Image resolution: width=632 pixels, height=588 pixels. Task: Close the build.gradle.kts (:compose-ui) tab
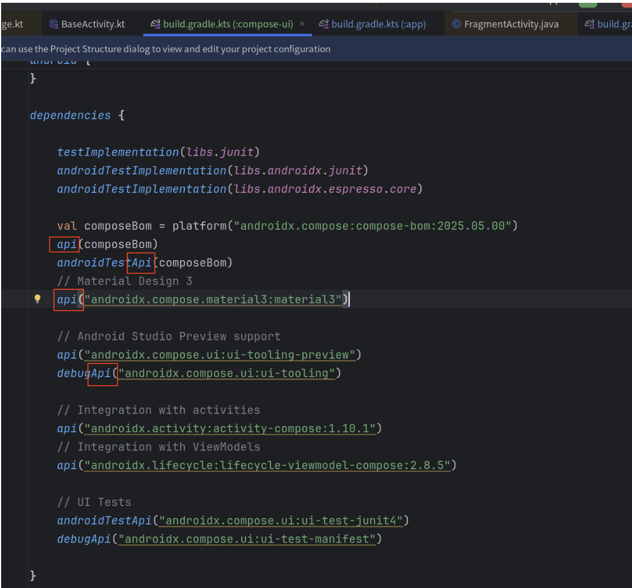click(302, 24)
